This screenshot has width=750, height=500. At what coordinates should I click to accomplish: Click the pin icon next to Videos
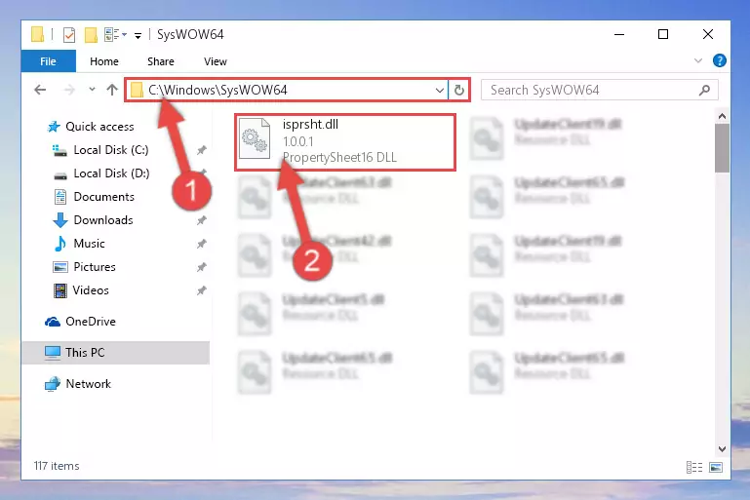click(x=201, y=290)
